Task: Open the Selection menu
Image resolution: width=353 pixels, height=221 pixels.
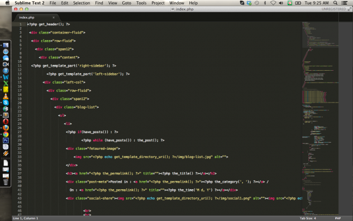Action: 82,3
